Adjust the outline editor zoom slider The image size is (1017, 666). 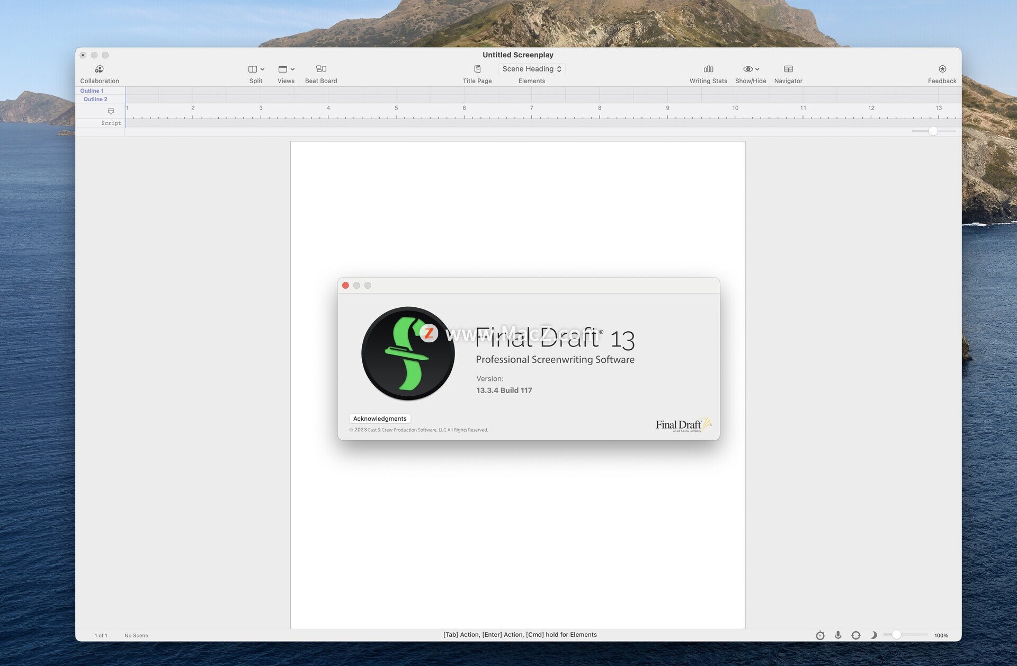933,131
